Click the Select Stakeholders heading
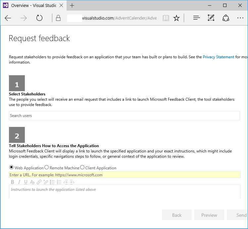 tap(27, 94)
